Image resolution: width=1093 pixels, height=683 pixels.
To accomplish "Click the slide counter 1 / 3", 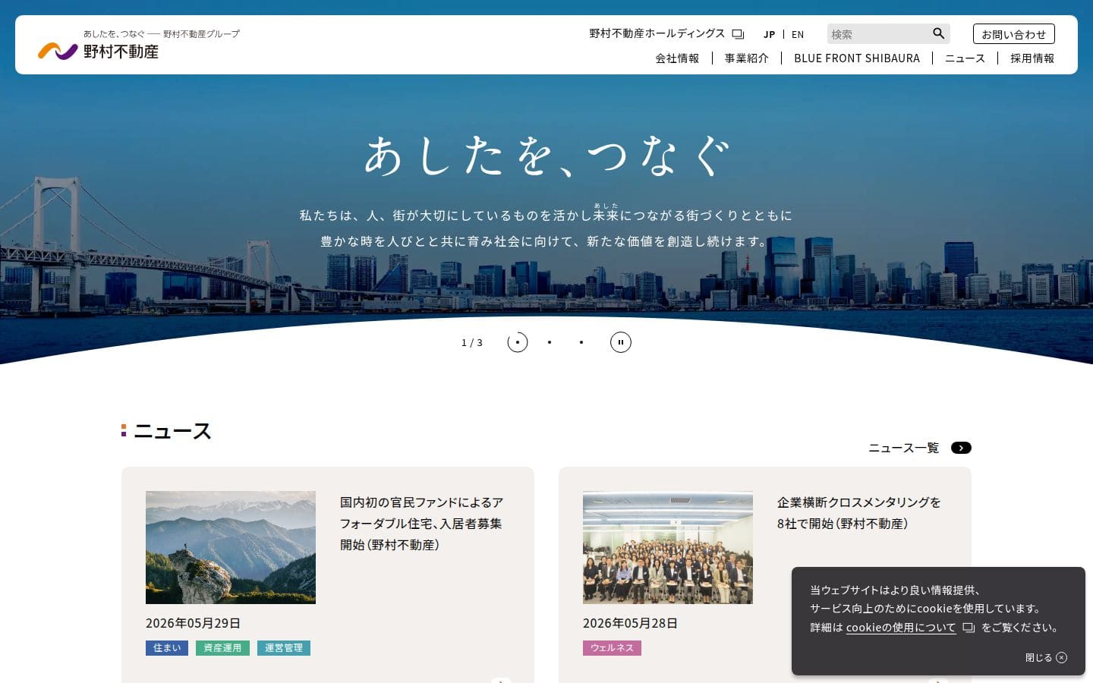I will coord(472,343).
